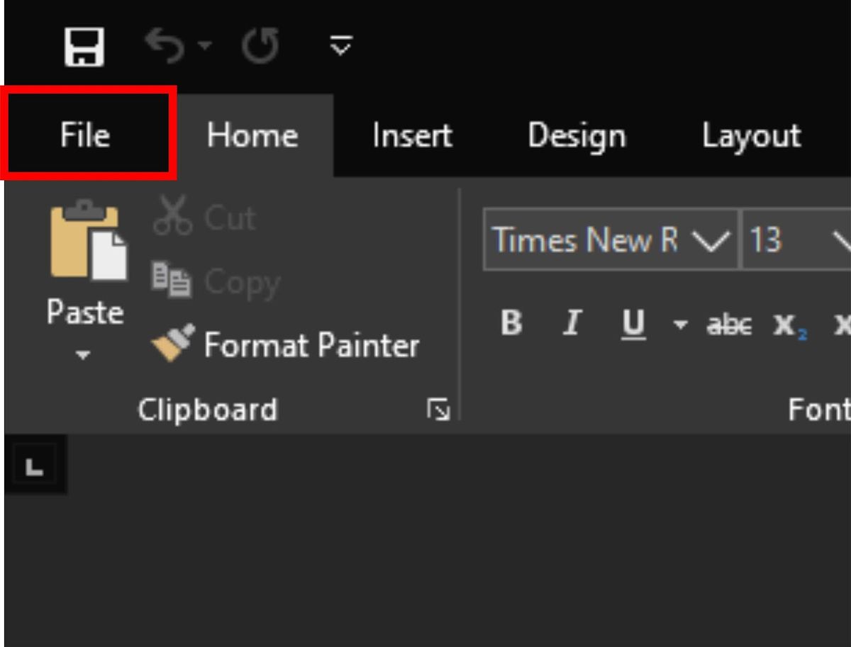Click the Redo circular arrow icon
The width and height of the screenshot is (851, 647).
pos(260,47)
